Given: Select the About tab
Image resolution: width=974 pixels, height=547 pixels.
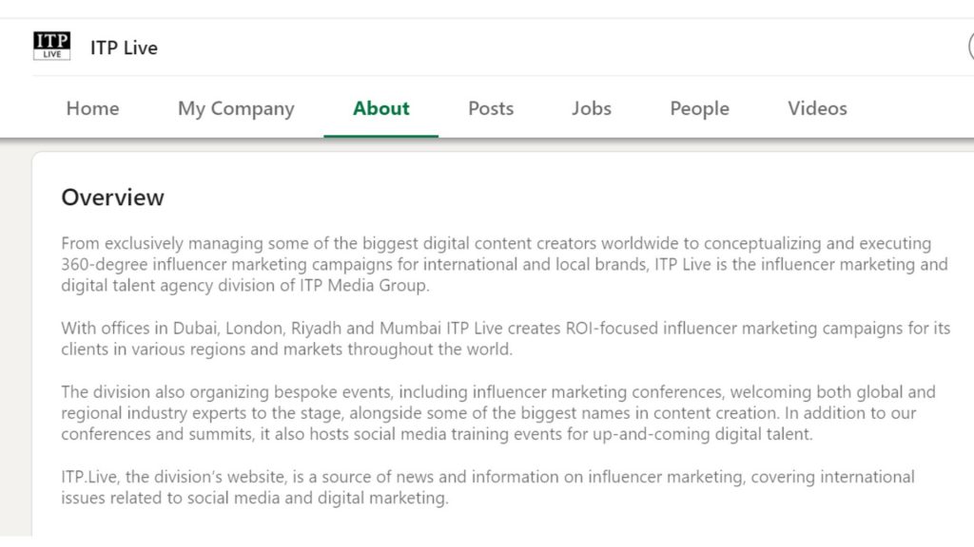Looking at the screenshot, I should 380,108.
